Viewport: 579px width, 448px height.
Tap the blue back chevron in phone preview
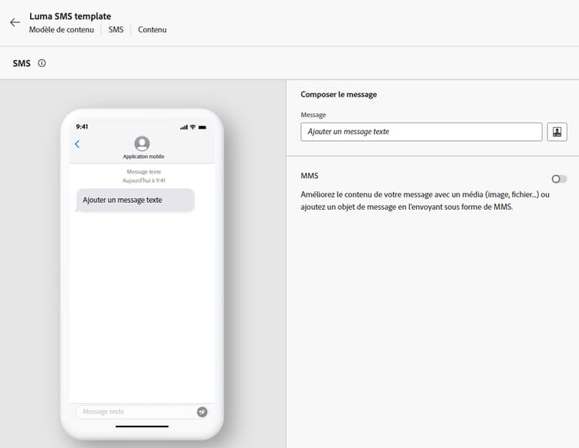(77, 143)
